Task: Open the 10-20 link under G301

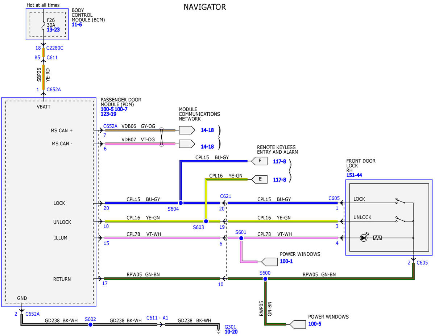Action: pyautogui.click(x=231, y=332)
